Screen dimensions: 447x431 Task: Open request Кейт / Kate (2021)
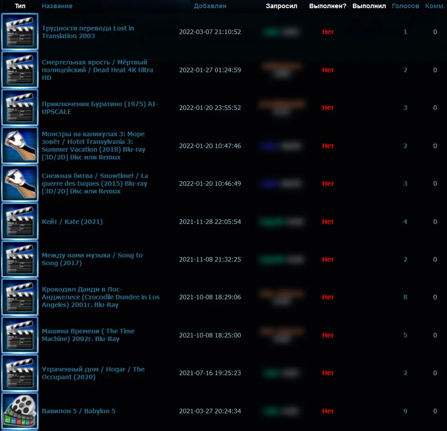coord(72,222)
